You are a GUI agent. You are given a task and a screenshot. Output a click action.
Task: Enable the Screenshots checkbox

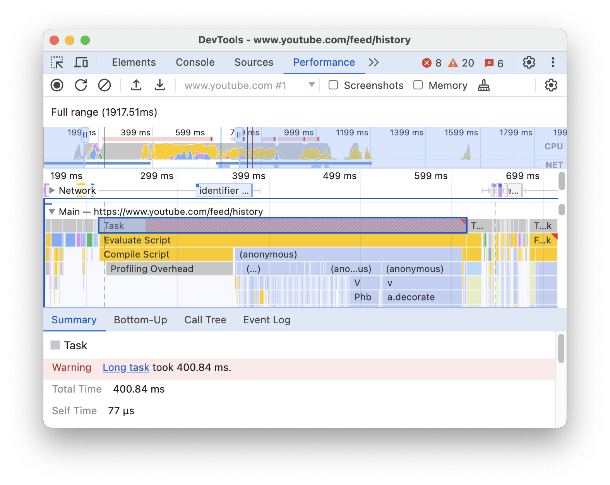coord(333,85)
